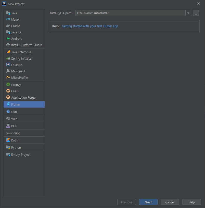Click the IntelliJ IDEA logo in title bar
The height and width of the screenshot is (208, 205).
(x=4, y=4)
